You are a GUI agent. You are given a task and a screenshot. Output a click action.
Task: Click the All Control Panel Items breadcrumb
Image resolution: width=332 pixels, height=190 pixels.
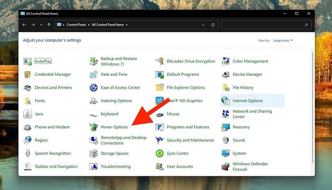[108, 25]
